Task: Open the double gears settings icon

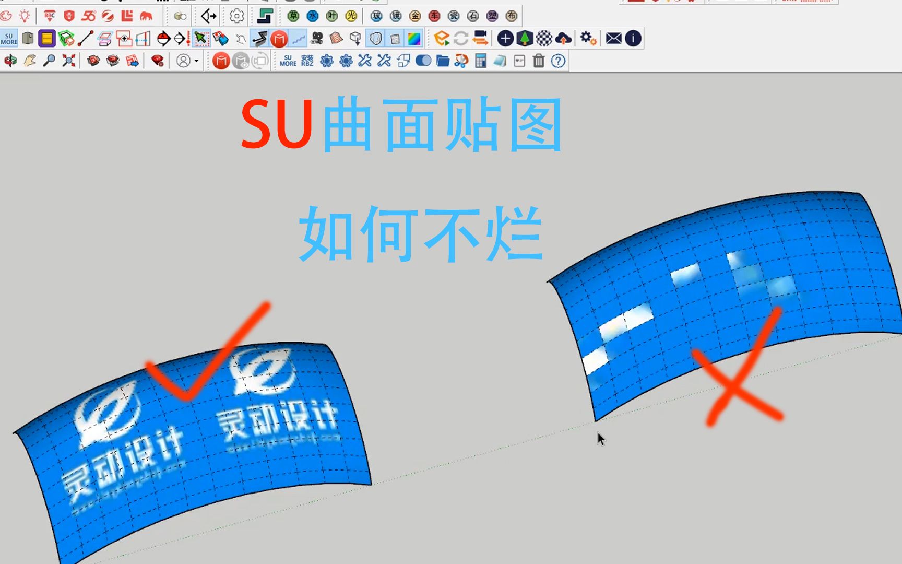Action: coord(588,39)
